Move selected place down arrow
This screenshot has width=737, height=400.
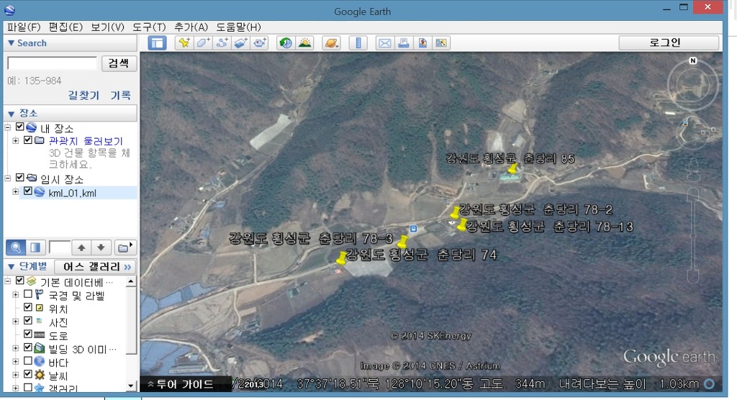click(101, 247)
